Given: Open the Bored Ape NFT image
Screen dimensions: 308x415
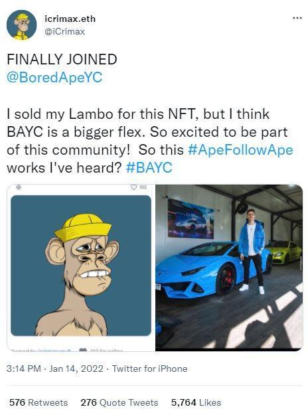Looking at the screenshot, I should (x=81, y=268).
